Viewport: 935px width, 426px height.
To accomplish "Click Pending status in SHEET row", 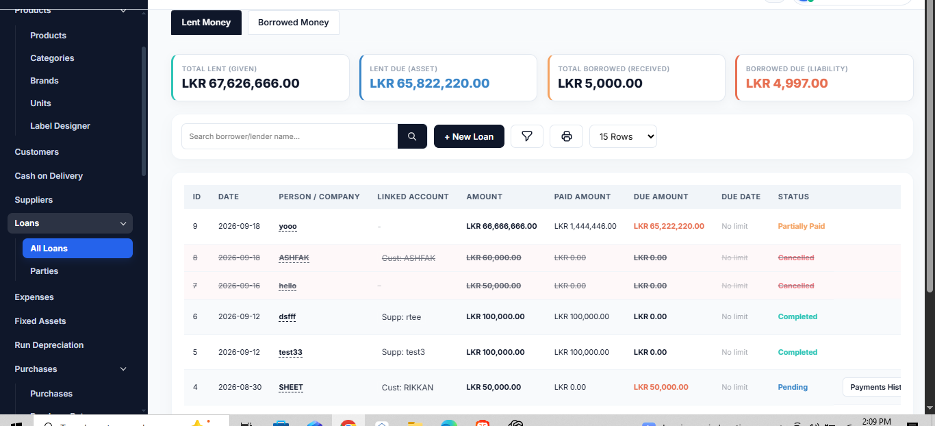I will [793, 388].
